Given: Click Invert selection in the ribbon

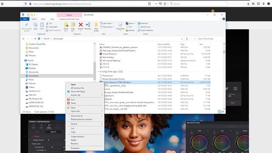Looking at the screenshot, I should click(x=145, y=30).
